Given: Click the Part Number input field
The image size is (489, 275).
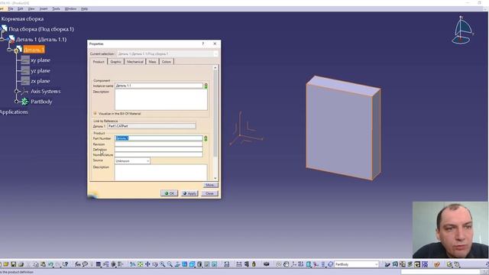Looking at the screenshot, I should [x=159, y=138].
